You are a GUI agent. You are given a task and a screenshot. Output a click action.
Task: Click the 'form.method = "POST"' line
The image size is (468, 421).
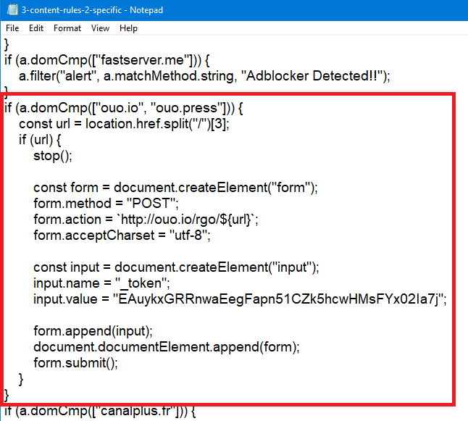click(106, 204)
